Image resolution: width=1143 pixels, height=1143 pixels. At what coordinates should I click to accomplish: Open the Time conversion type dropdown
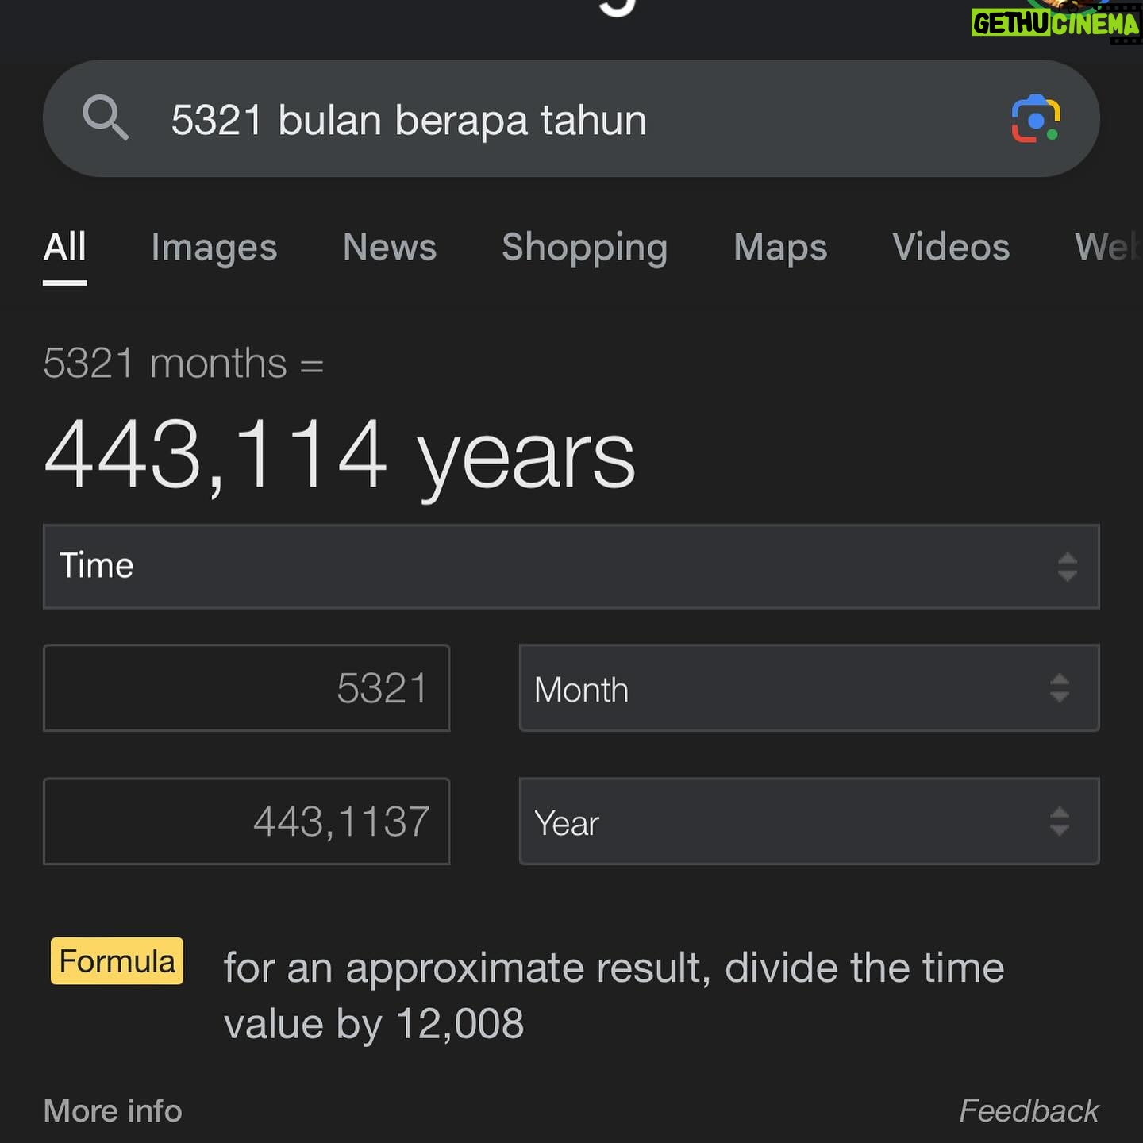point(571,567)
